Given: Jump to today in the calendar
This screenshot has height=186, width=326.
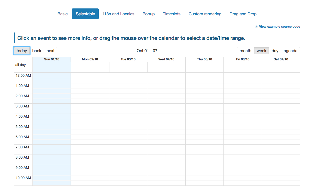Looking at the screenshot, I should click(22, 51).
